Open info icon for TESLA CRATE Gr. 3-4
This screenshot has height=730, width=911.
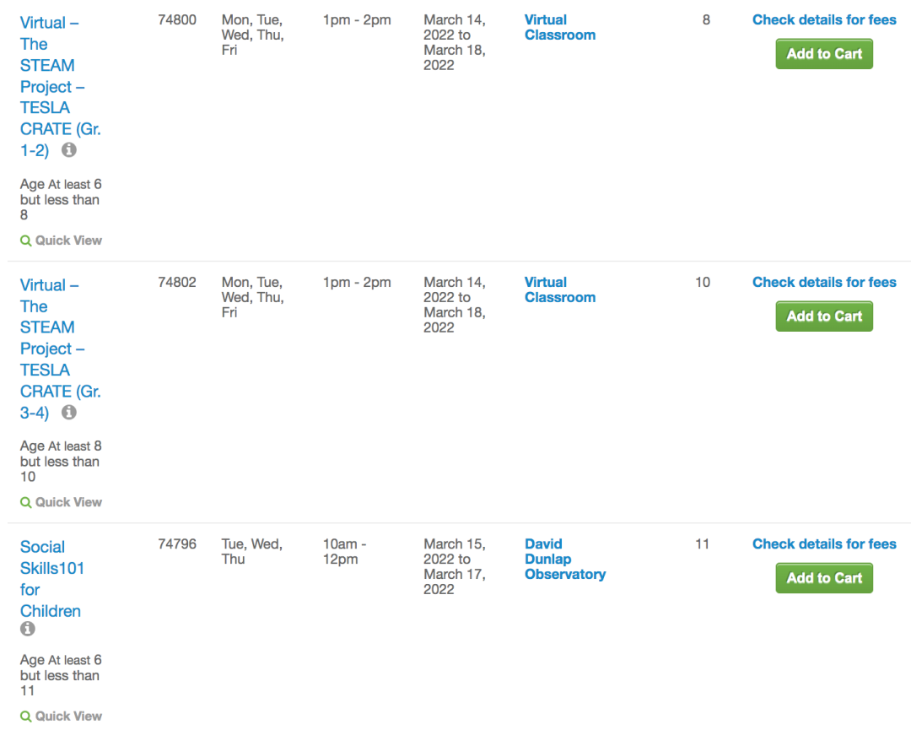point(69,413)
